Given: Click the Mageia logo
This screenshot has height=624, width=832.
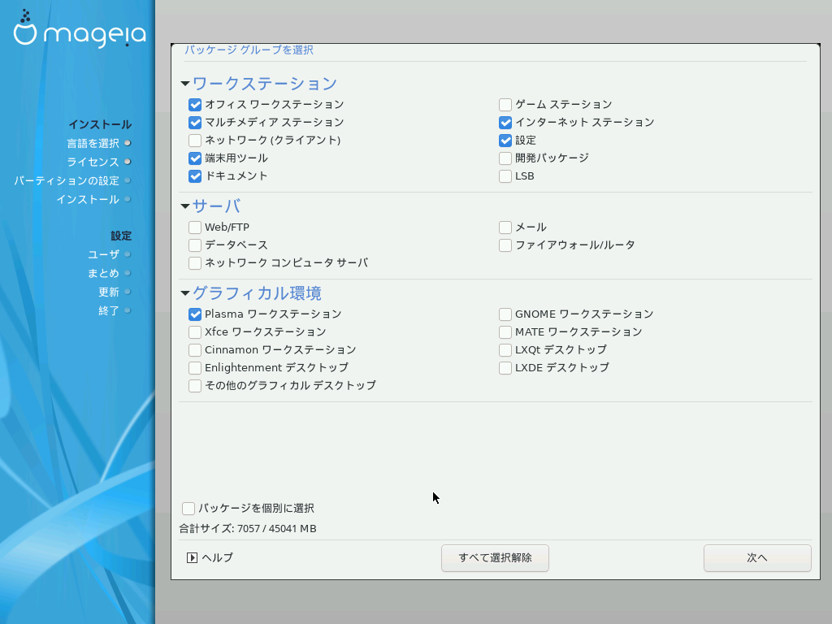Looking at the screenshot, I should (x=80, y=29).
